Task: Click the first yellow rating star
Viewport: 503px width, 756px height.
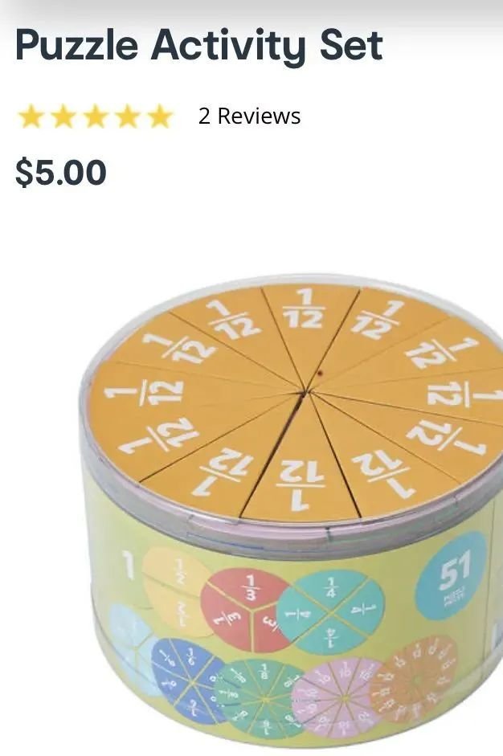Action: pyautogui.click(x=31, y=116)
